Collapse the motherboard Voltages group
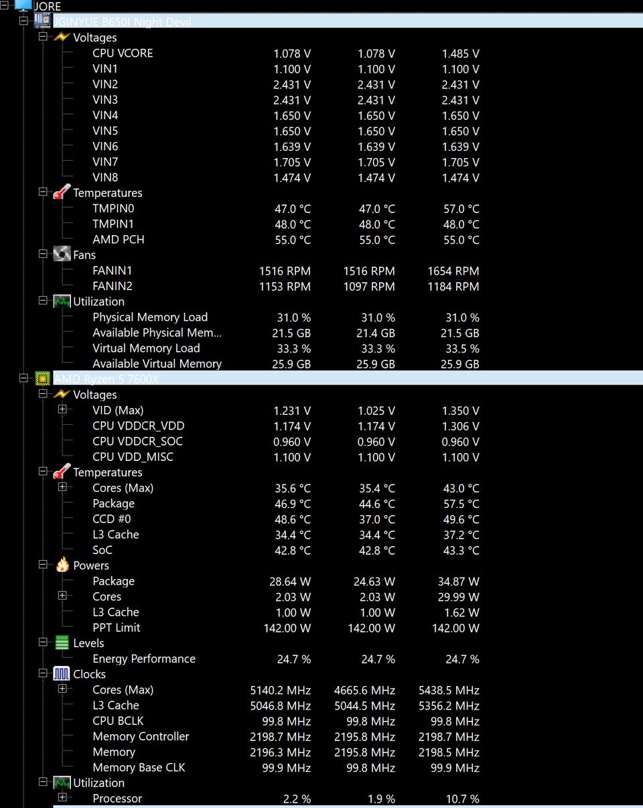The image size is (643, 808). coord(44,36)
